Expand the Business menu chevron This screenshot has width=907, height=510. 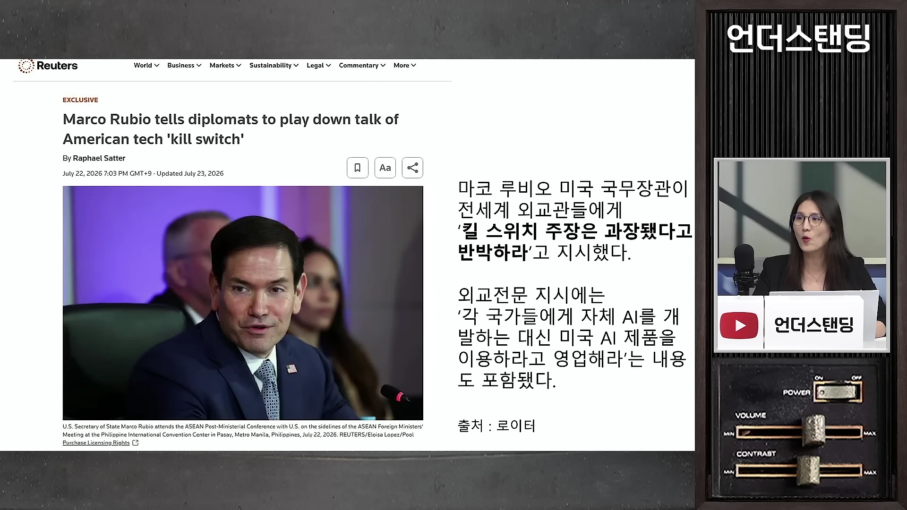[x=199, y=66]
